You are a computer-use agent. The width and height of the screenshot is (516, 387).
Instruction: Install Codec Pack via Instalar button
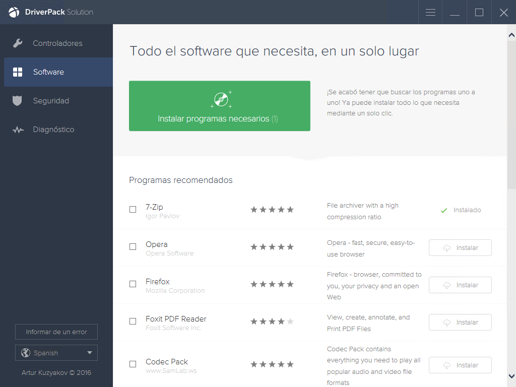click(460, 365)
